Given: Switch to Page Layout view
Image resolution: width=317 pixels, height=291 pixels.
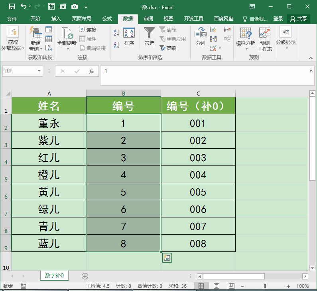Looking at the screenshot, I should pyautogui.click(x=217, y=286).
